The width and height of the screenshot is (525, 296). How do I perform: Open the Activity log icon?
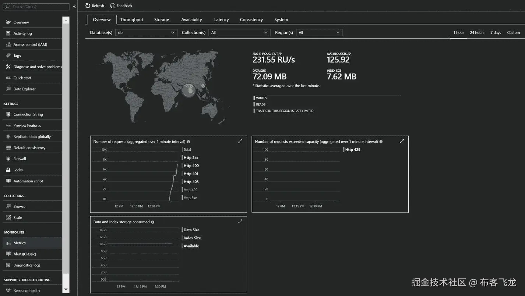coord(8,33)
